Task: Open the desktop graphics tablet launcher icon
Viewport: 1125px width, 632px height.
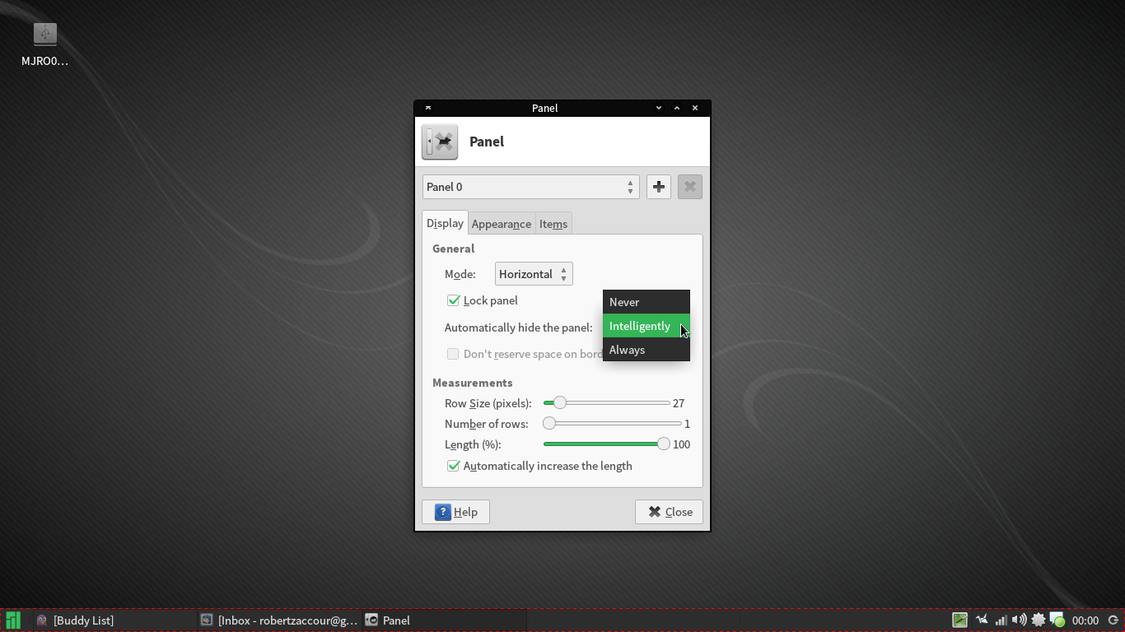Action: [959, 620]
